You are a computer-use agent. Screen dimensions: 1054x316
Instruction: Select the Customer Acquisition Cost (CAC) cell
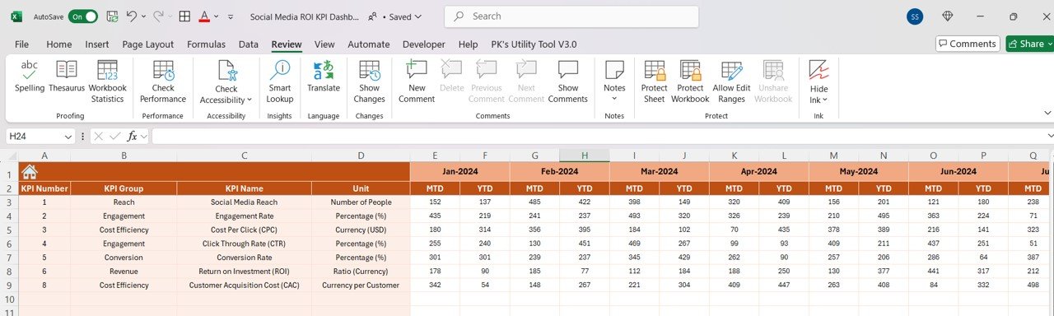click(245, 286)
